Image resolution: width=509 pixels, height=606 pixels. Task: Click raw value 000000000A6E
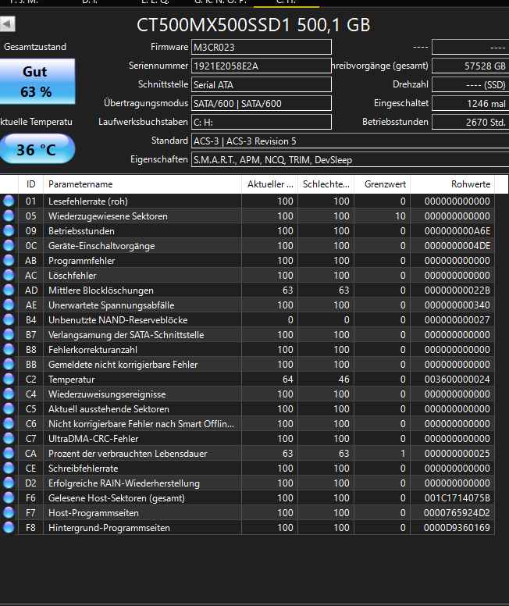(x=457, y=231)
